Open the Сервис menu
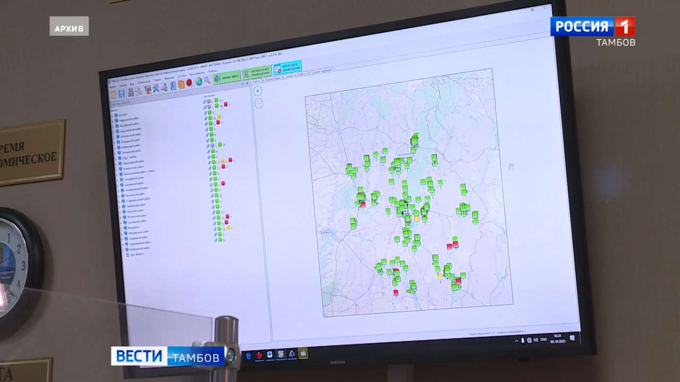Viewport: 680px width, 382px height. [157, 80]
